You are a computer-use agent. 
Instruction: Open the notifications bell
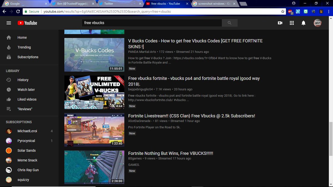coord(303,23)
